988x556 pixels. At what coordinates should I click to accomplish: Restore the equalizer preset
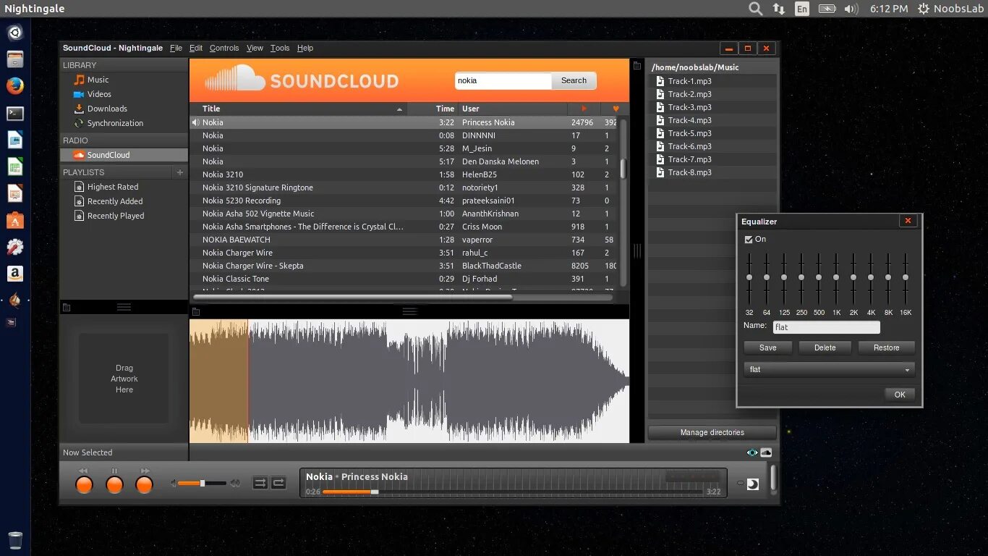click(x=886, y=347)
